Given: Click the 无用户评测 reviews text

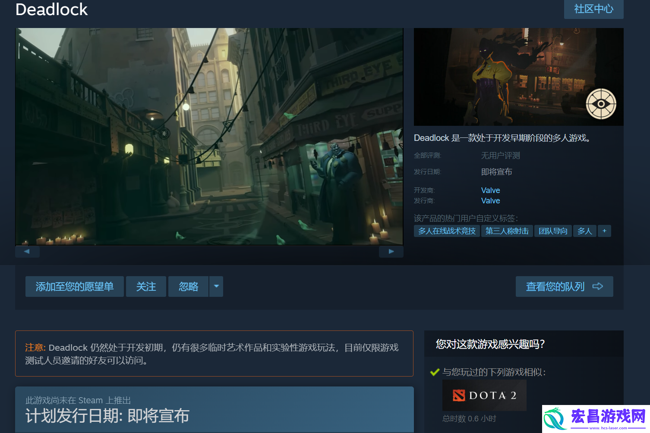Looking at the screenshot, I should (501, 156).
